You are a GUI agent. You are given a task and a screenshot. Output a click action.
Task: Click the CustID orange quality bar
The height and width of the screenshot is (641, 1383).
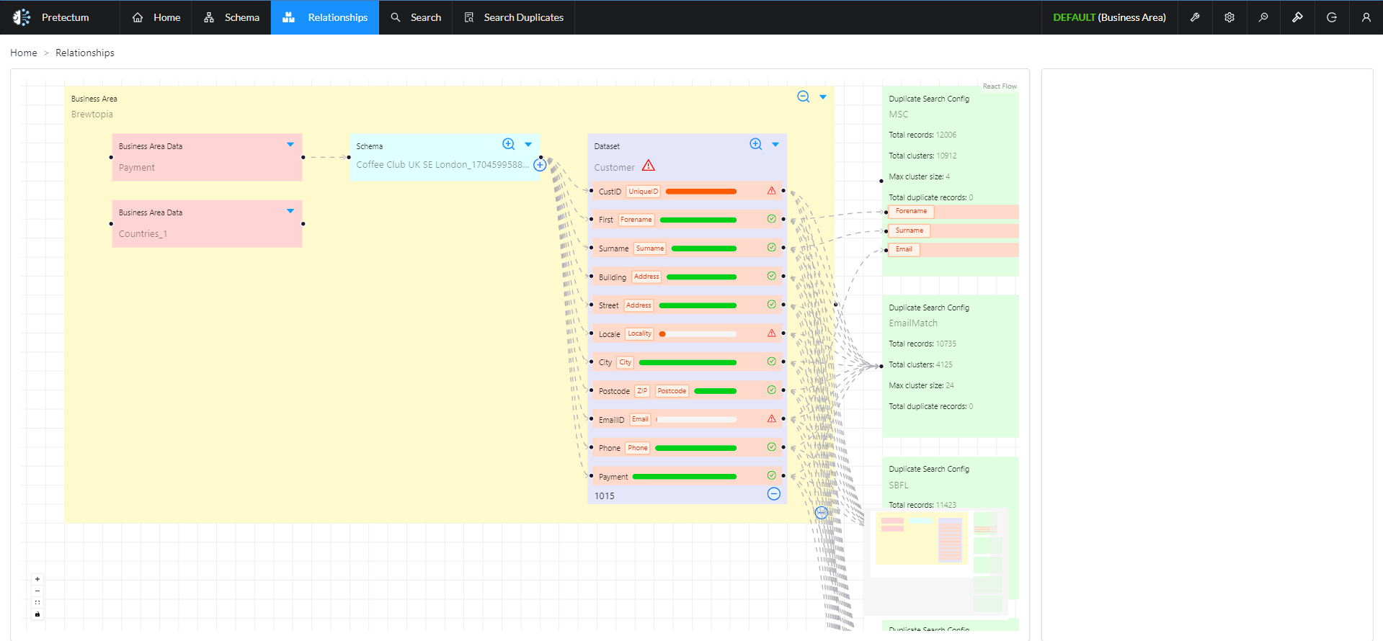point(701,192)
